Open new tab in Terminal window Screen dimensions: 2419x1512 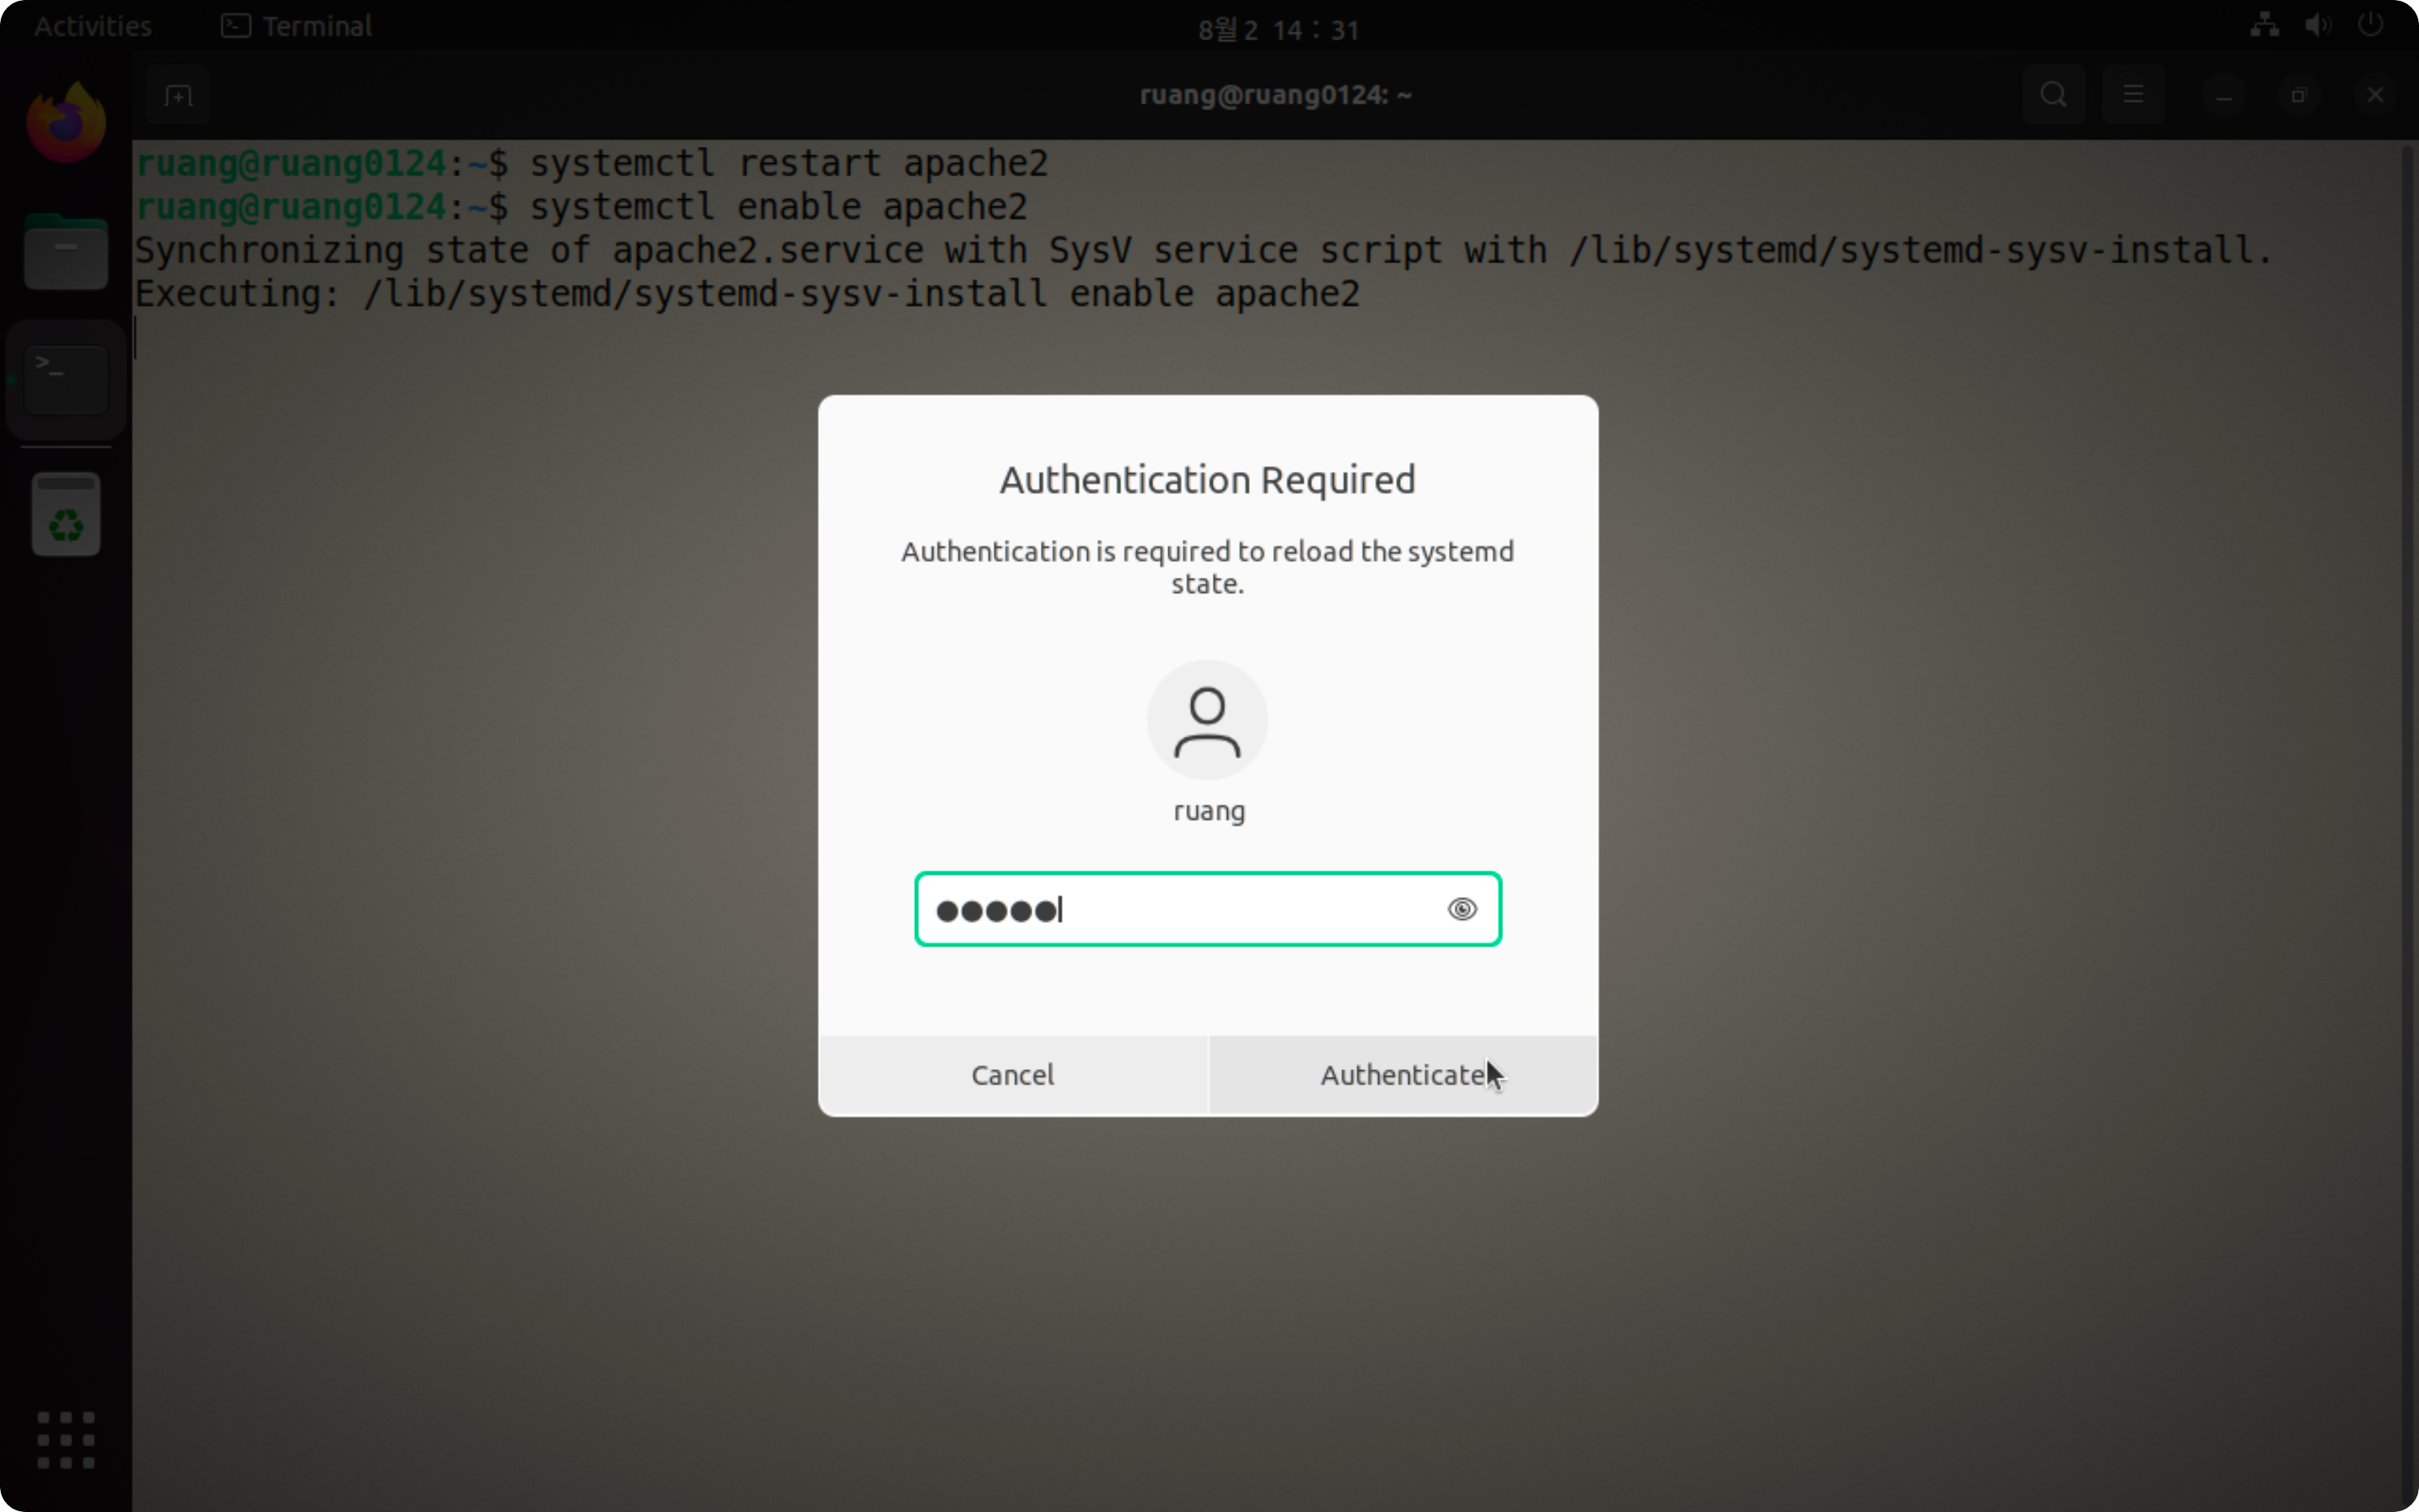(x=178, y=96)
